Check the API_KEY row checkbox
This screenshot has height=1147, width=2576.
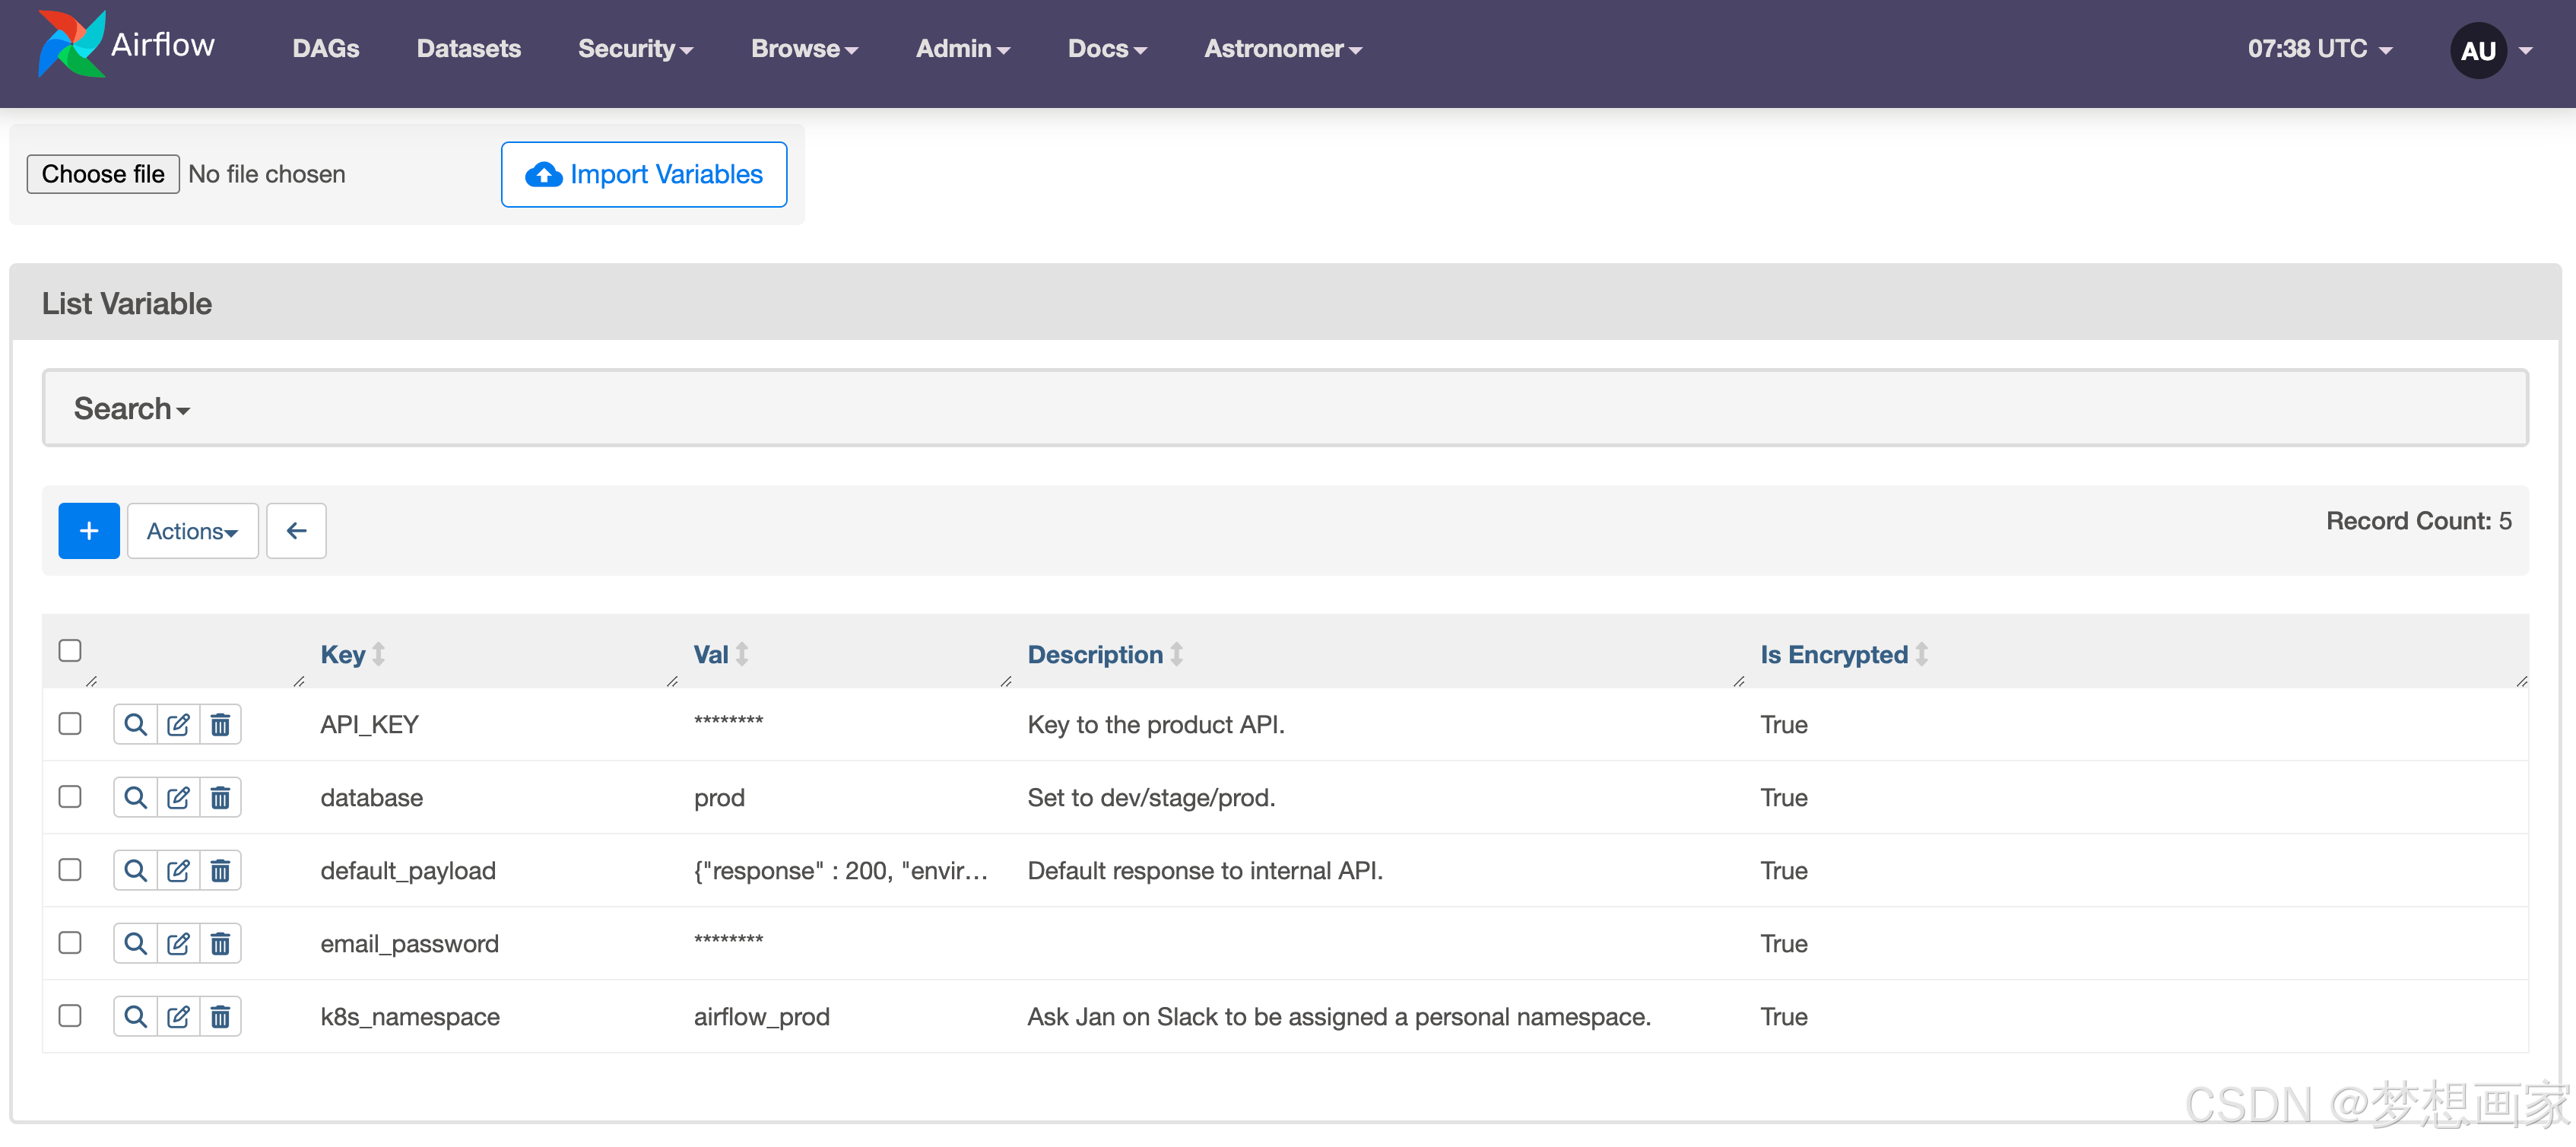coord(70,724)
